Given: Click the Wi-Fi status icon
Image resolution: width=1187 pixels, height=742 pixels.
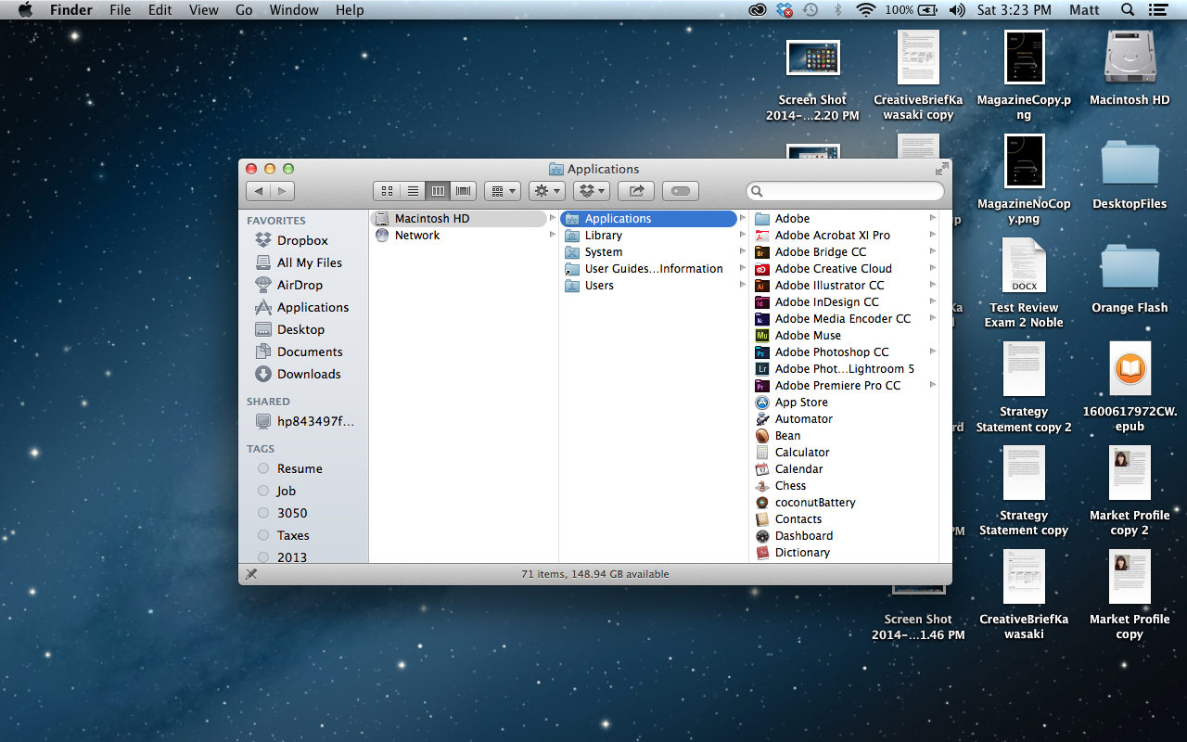Looking at the screenshot, I should click(866, 10).
